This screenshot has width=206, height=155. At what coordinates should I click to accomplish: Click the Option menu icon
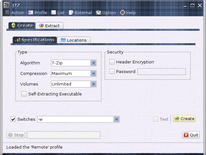(99, 13)
